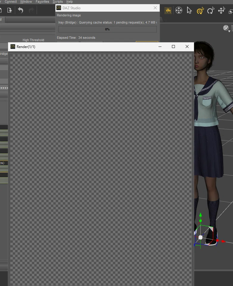Image resolution: width=233 pixels, height=286 pixels.
Task: Click the Undo arrow in toolbar
Action: pos(20,10)
